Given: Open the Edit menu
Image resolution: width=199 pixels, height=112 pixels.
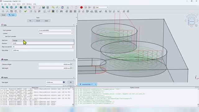Looking at the screenshot, I should 6,4.
